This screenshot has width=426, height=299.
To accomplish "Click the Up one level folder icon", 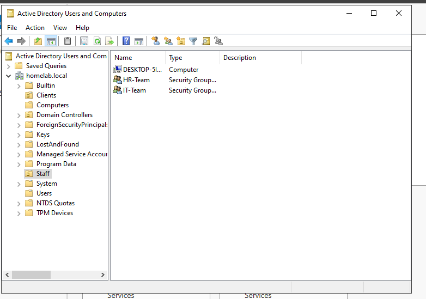I will pos(38,41).
